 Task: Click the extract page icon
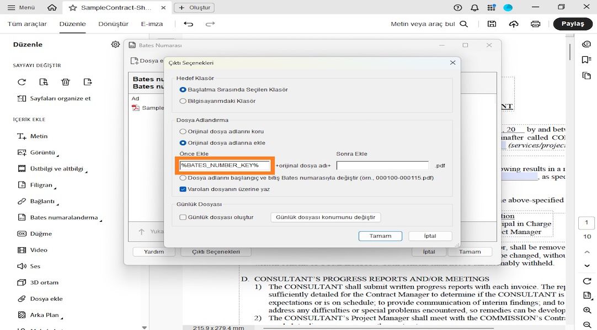pos(88,82)
